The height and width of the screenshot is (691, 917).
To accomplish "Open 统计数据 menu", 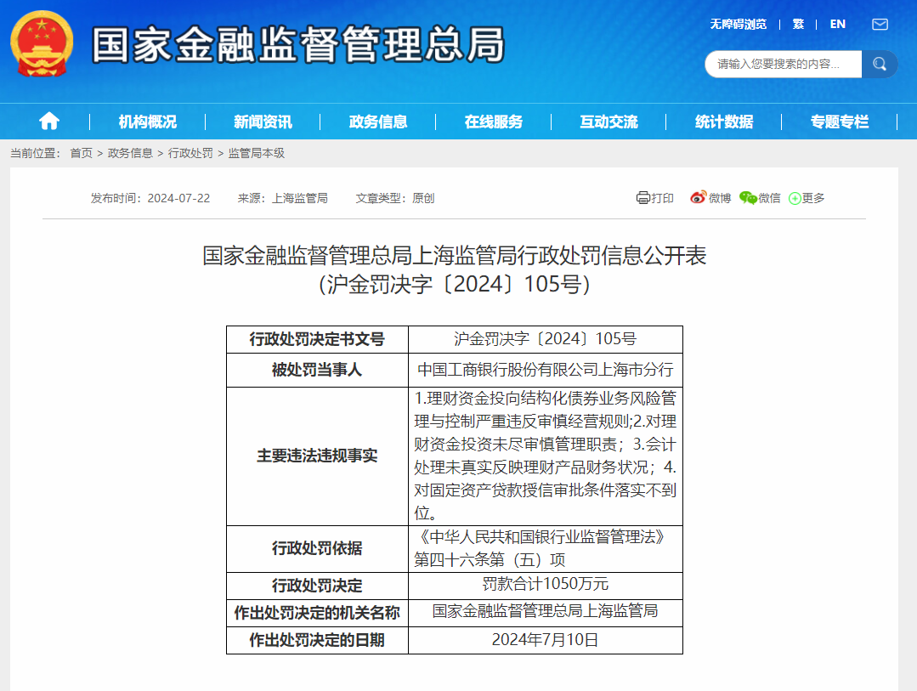I will pyautogui.click(x=724, y=122).
